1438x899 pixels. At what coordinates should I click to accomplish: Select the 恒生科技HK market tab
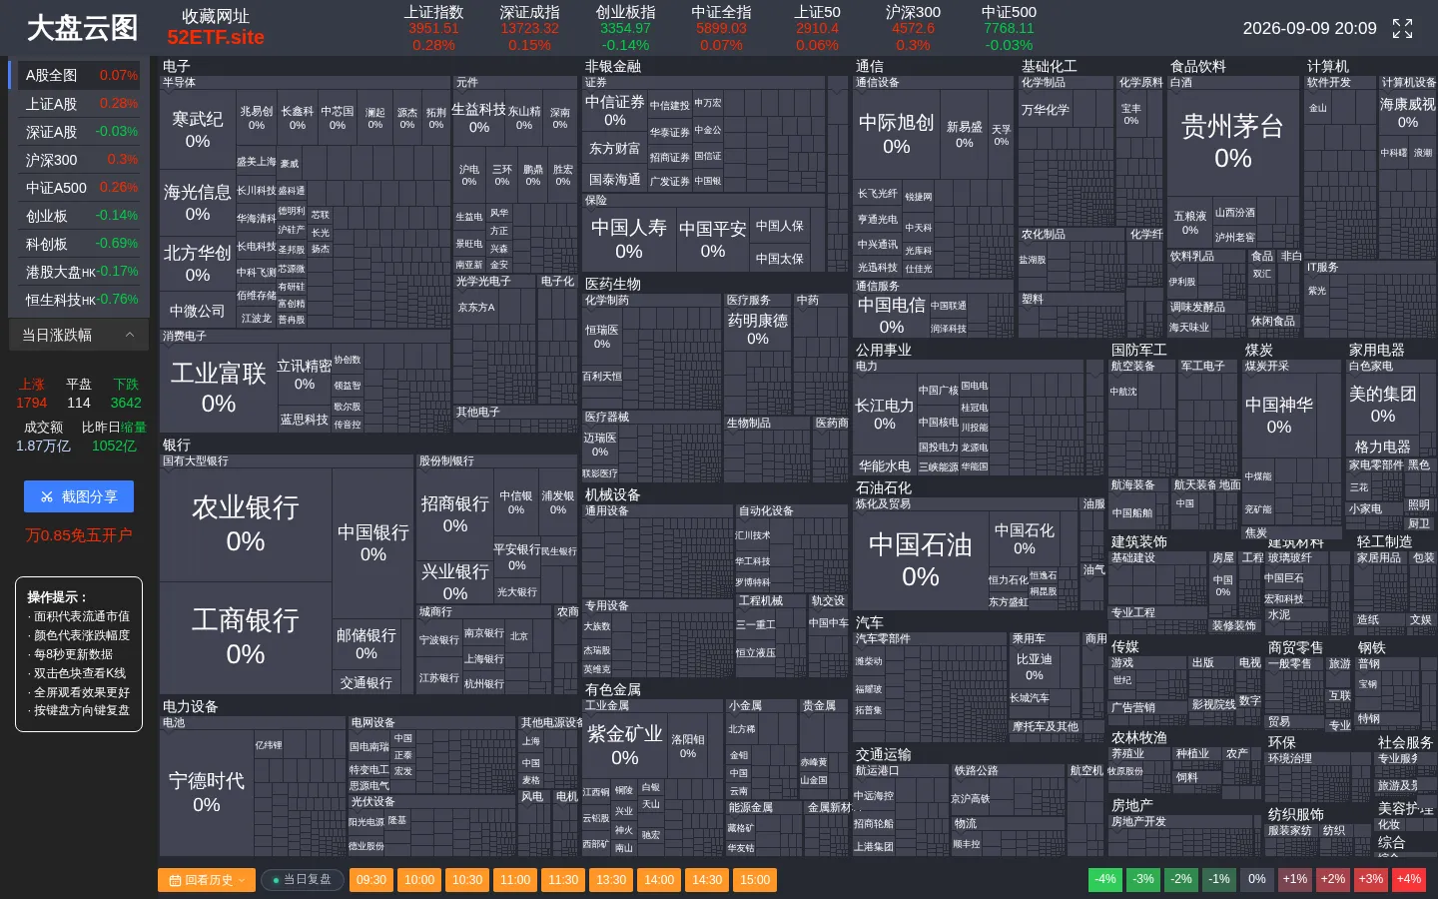[x=79, y=299]
